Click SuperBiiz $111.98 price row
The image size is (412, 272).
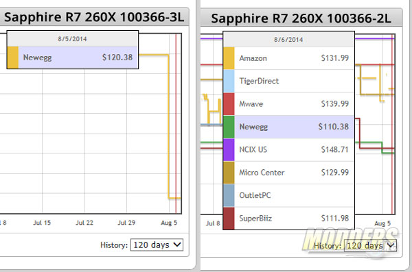[x=288, y=219]
